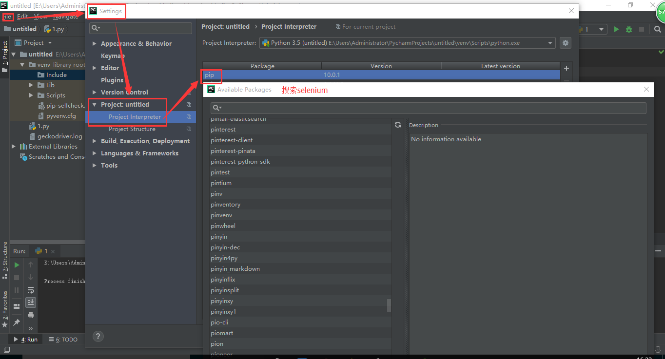665x359 pixels.
Task: Open the Edit menu
Action: tap(22, 17)
